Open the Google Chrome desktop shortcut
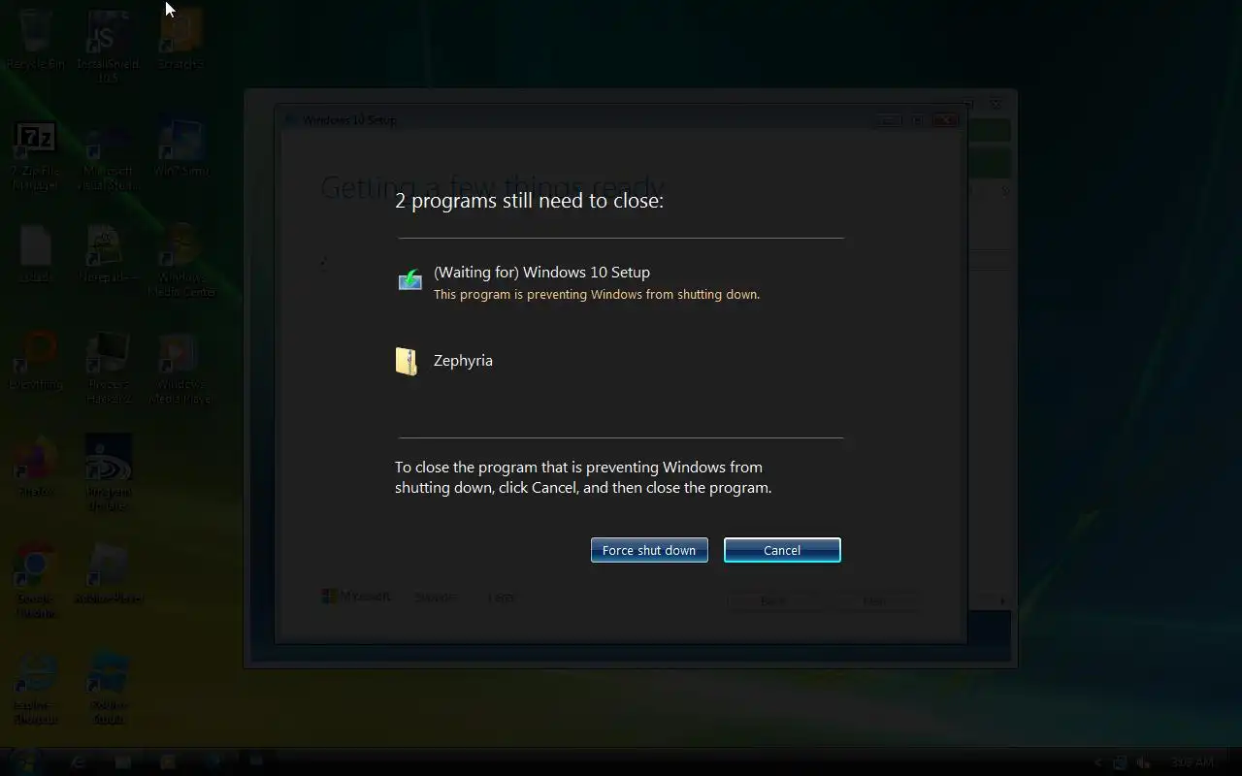 click(x=36, y=582)
